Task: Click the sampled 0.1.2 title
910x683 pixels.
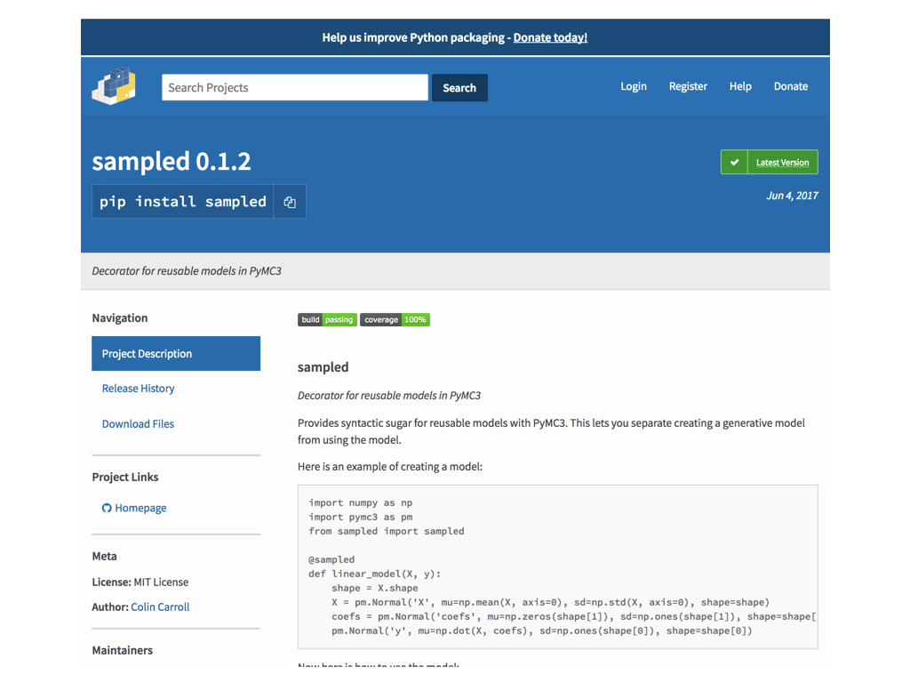Action: tap(172, 162)
